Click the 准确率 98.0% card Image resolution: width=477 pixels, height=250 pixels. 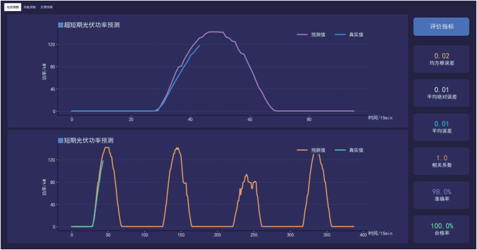click(x=441, y=195)
